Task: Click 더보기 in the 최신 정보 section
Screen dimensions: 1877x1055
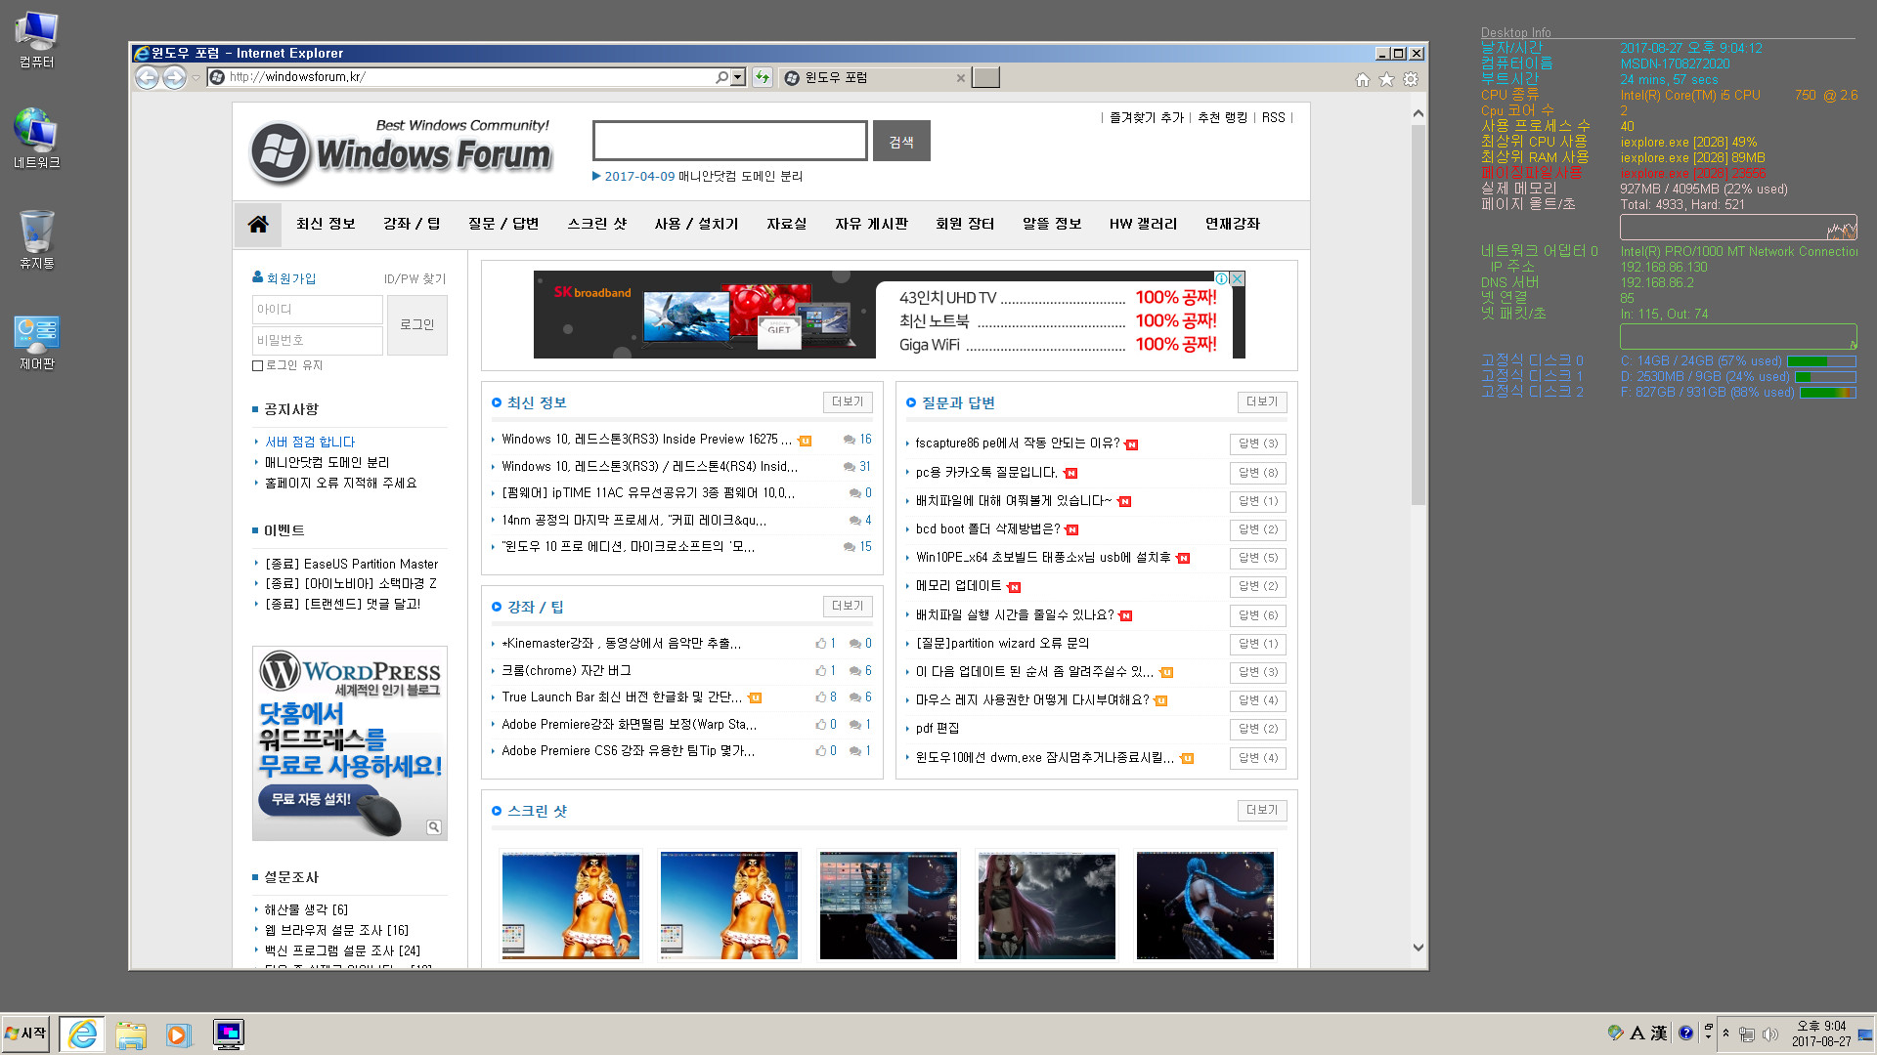Action: point(848,401)
